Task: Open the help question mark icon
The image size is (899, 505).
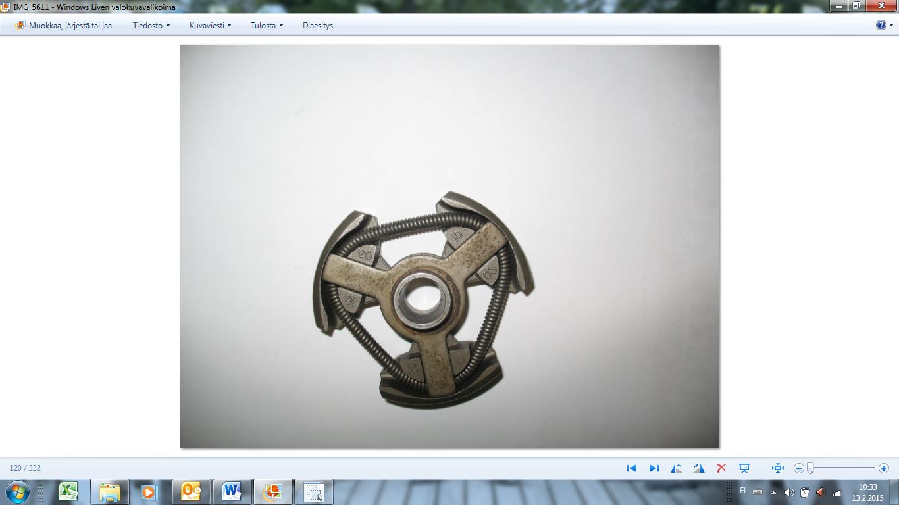Action: [x=881, y=25]
